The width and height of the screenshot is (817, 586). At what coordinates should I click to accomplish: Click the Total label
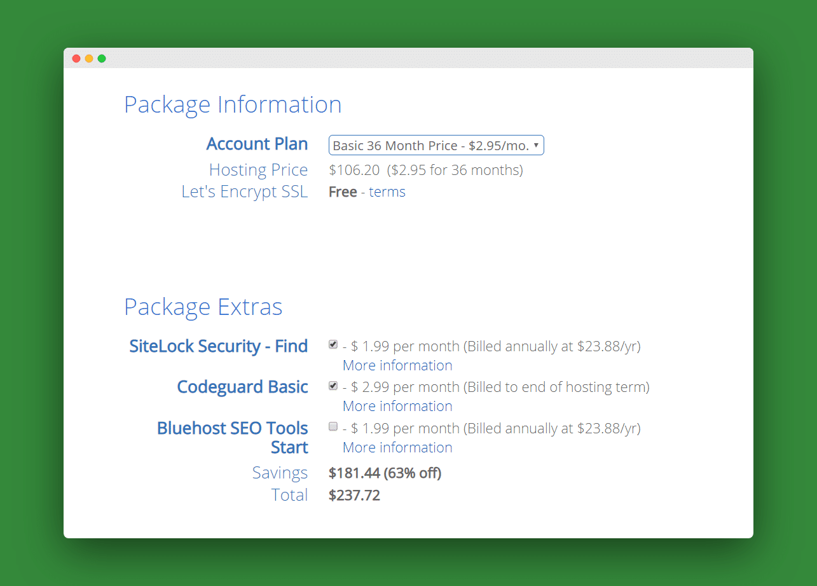(290, 495)
